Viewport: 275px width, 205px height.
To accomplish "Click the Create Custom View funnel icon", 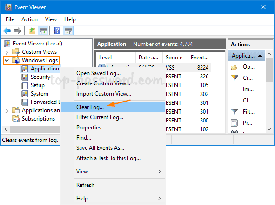I will pyautogui.click(x=235, y=78).
